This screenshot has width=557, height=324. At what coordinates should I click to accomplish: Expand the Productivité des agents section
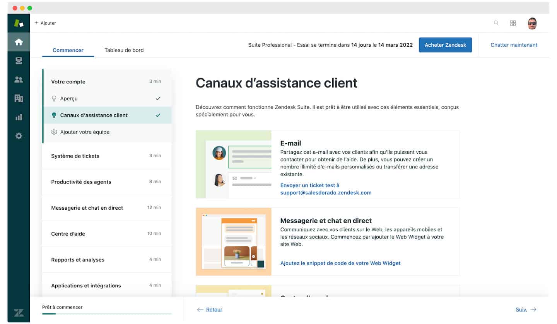pos(107,182)
